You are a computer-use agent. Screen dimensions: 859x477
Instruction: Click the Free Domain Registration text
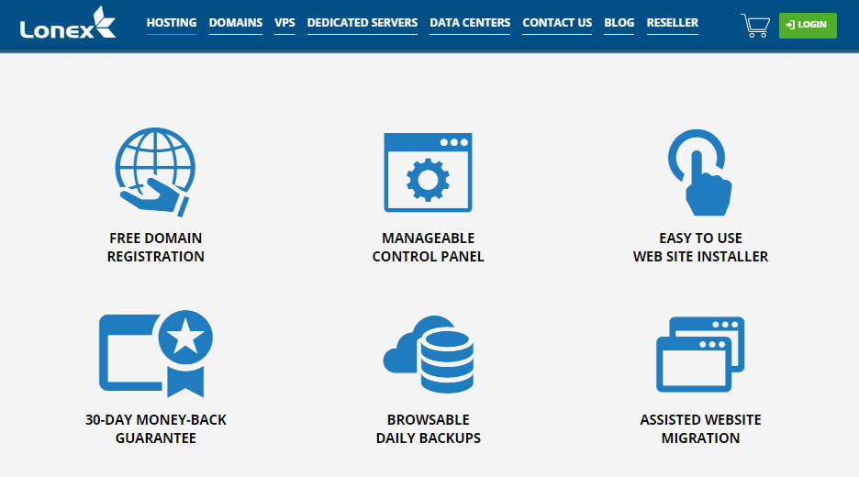156,248
